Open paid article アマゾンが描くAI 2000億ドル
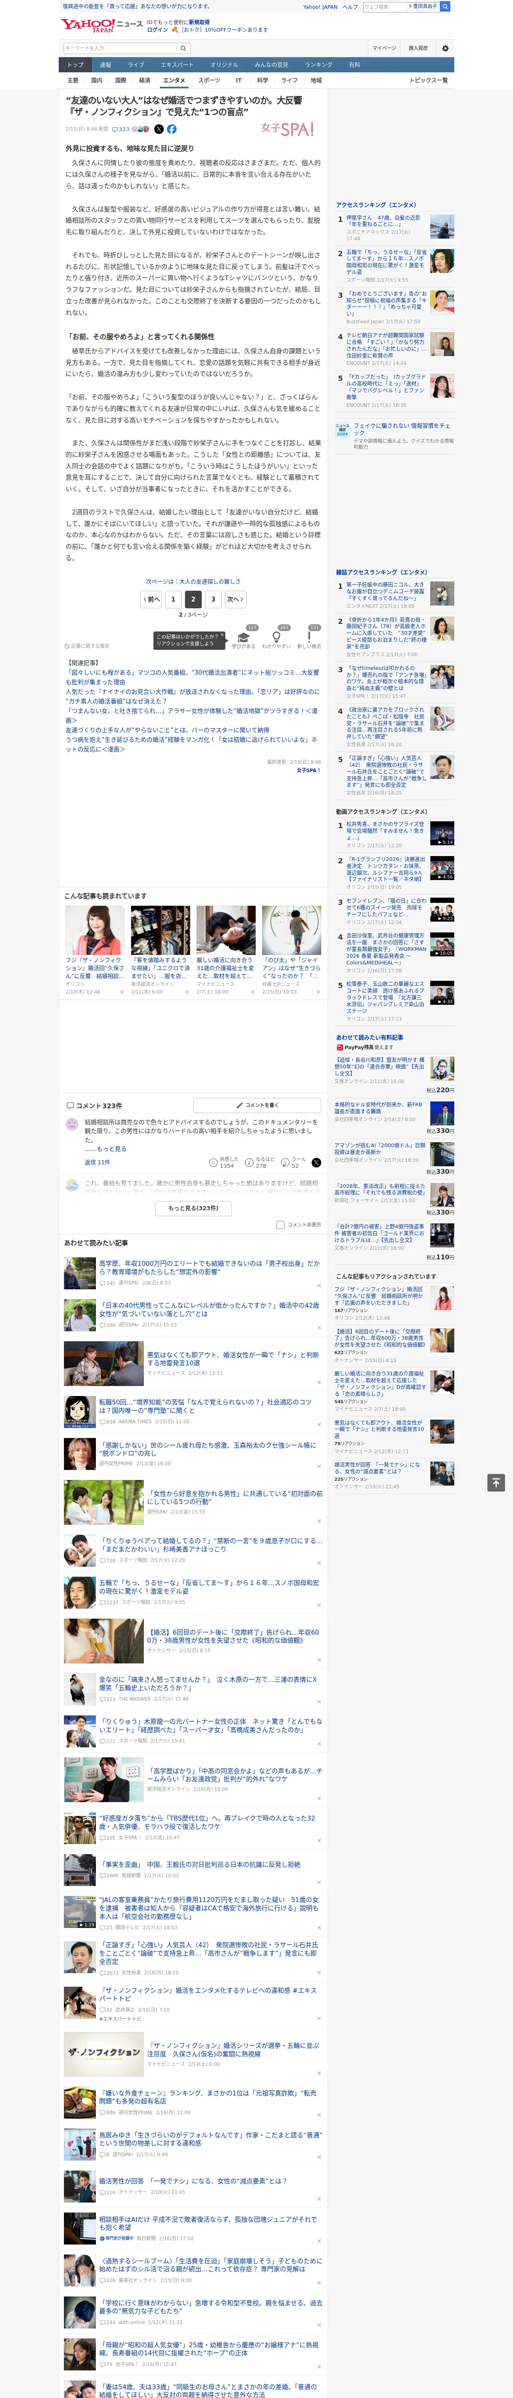This screenshot has width=513, height=2398. tap(380, 1149)
